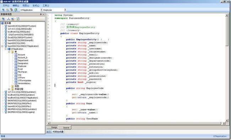Image resolution: width=231 pixels, height=140 pixels.
Task: Expand the 存储过程 stored procedures folder
Action: click(9, 89)
